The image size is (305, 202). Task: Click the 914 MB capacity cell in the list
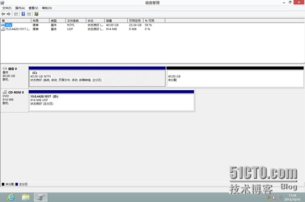[111, 29]
